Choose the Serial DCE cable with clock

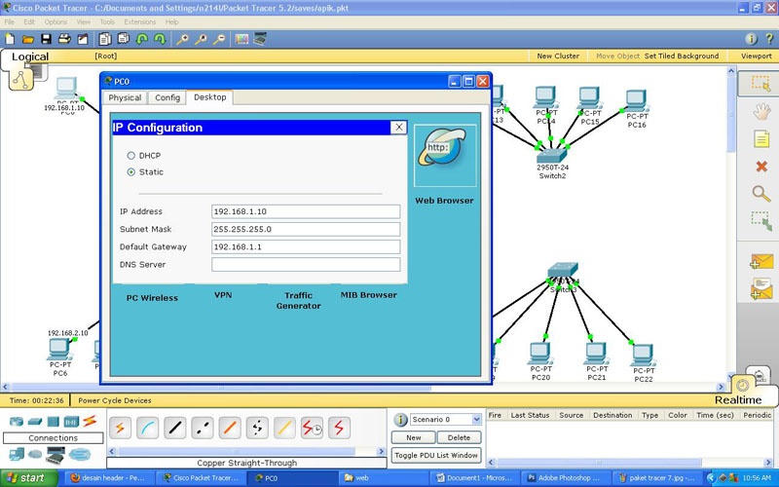312,428
